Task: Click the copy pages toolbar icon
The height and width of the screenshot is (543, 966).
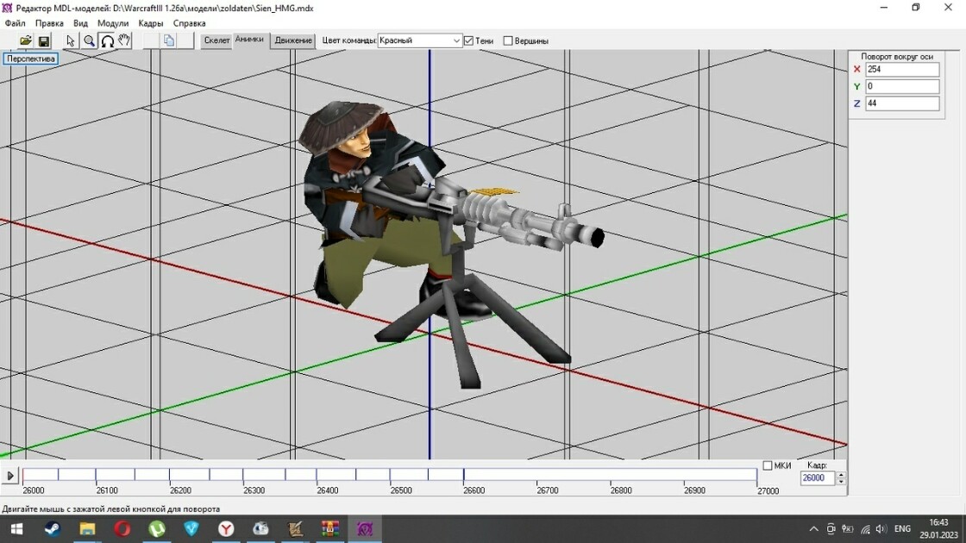Action: [169, 41]
